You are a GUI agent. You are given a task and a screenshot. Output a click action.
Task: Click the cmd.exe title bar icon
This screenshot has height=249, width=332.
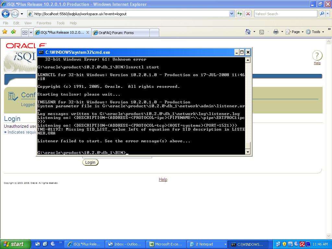(x=41, y=52)
